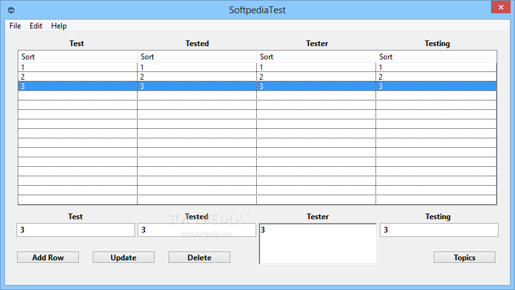Image resolution: width=515 pixels, height=290 pixels.
Task: Click inside the Tester multi-line text box
Action: (x=317, y=244)
